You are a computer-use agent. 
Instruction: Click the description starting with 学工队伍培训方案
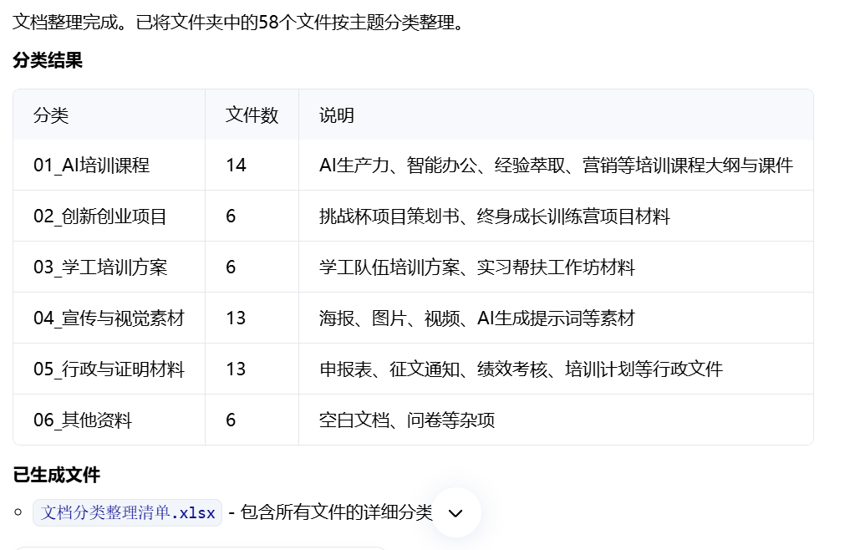tap(477, 267)
